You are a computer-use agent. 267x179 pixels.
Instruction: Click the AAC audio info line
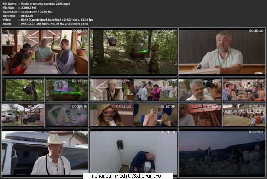pyautogui.click(x=54, y=24)
